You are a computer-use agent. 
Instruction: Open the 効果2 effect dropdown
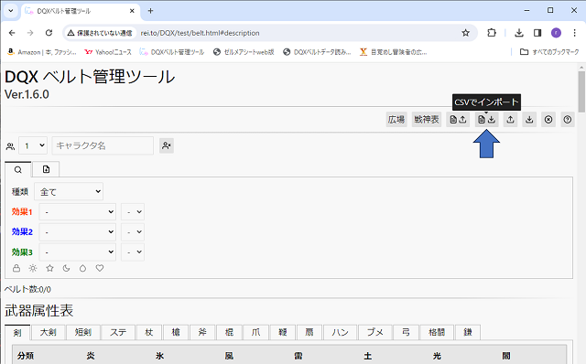coord(77,231)
